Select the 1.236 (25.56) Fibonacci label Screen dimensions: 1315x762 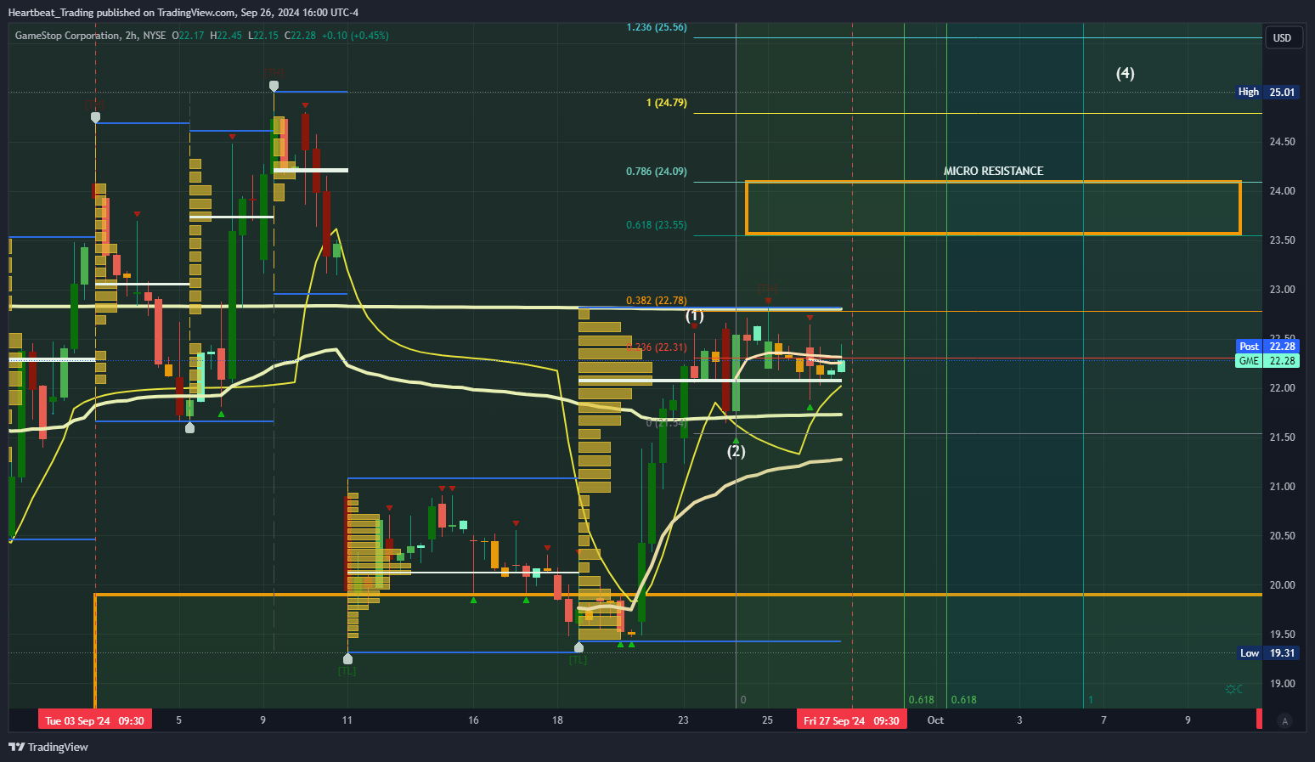click(x=657, y=27)
